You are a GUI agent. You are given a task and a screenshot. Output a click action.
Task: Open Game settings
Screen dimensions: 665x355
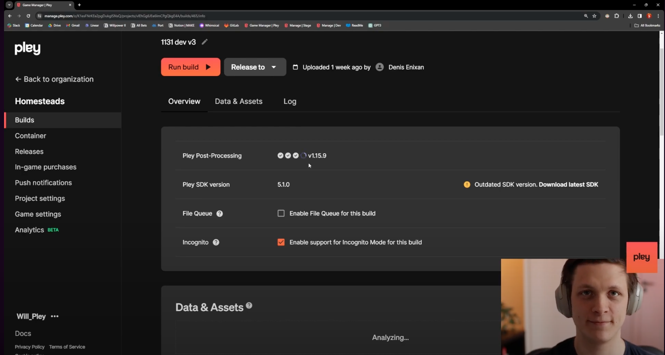(x=38, y=214)
